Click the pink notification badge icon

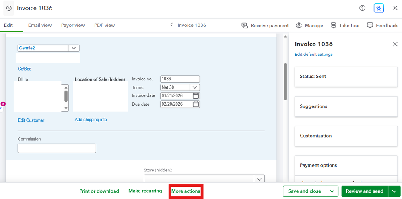coord(3,104)
